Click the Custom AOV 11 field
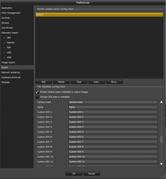The width and height of the screenshot is (166, 179). (x=113, y=162)
